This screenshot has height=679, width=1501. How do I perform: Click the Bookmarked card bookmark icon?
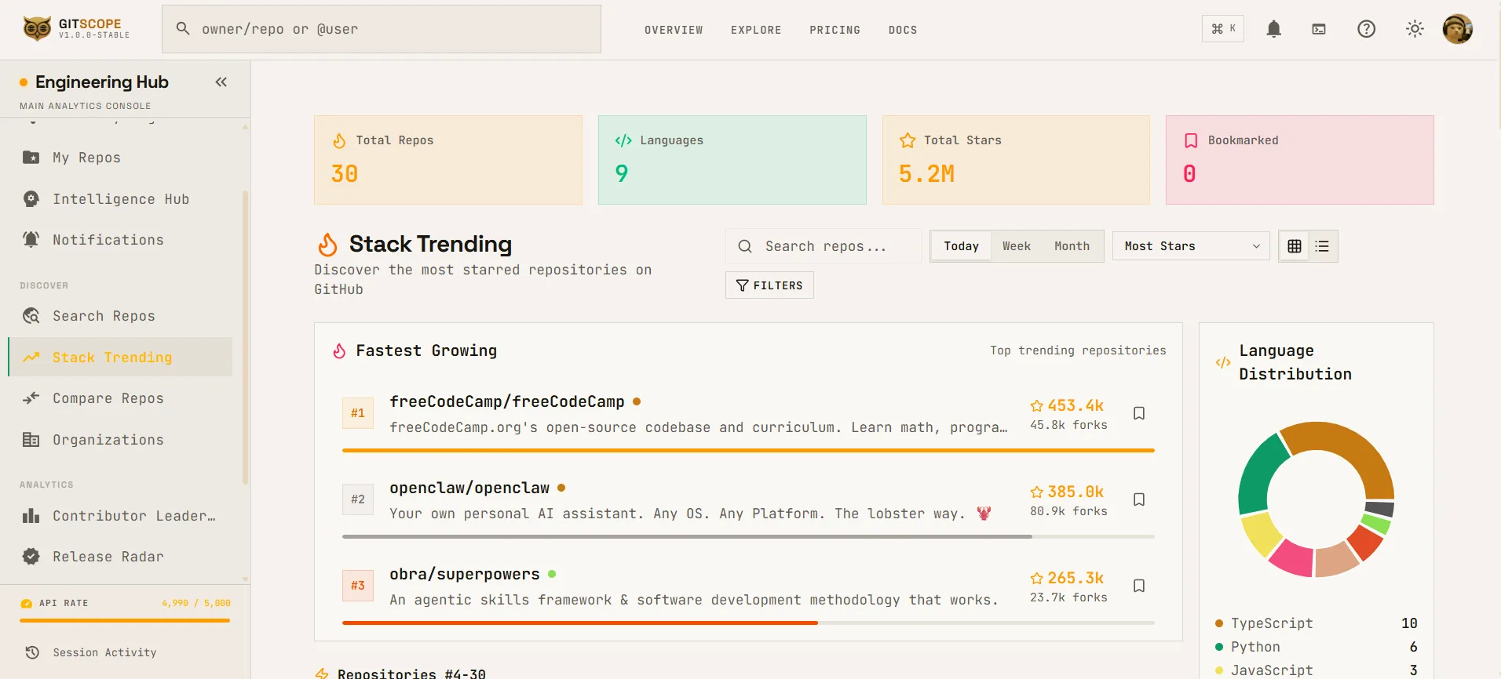coord(1191,140)
